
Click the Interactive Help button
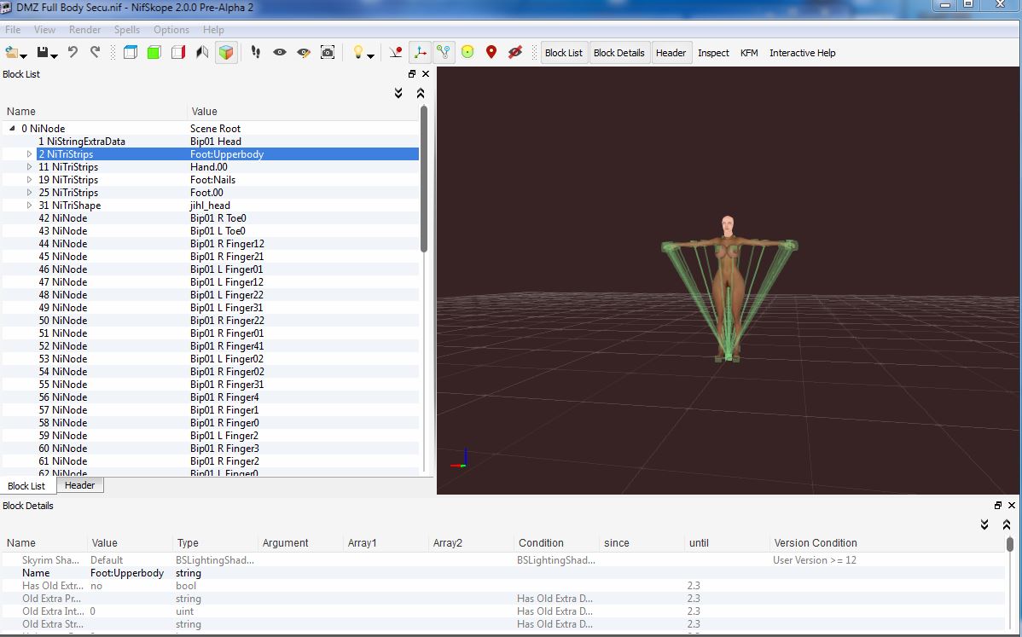[x=802, y=53]
